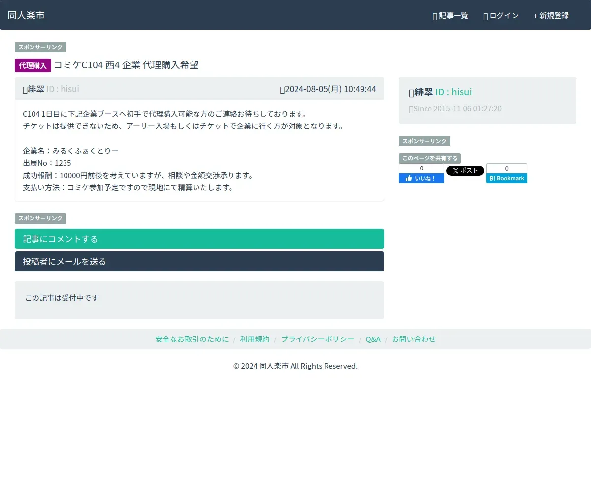The height and width of the screenshot is (492, 591).
Task: Click the user icon in the article header
Action: pos(25,90)
